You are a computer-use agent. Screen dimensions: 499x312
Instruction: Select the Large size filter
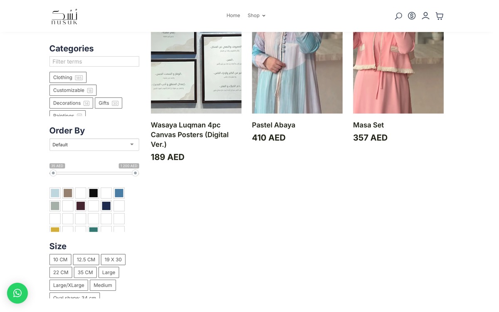109,272
